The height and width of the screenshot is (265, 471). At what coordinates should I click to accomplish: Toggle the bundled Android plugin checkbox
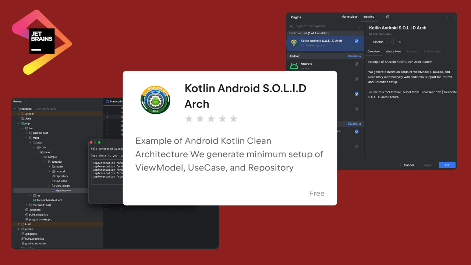click(x=357, y=64)
